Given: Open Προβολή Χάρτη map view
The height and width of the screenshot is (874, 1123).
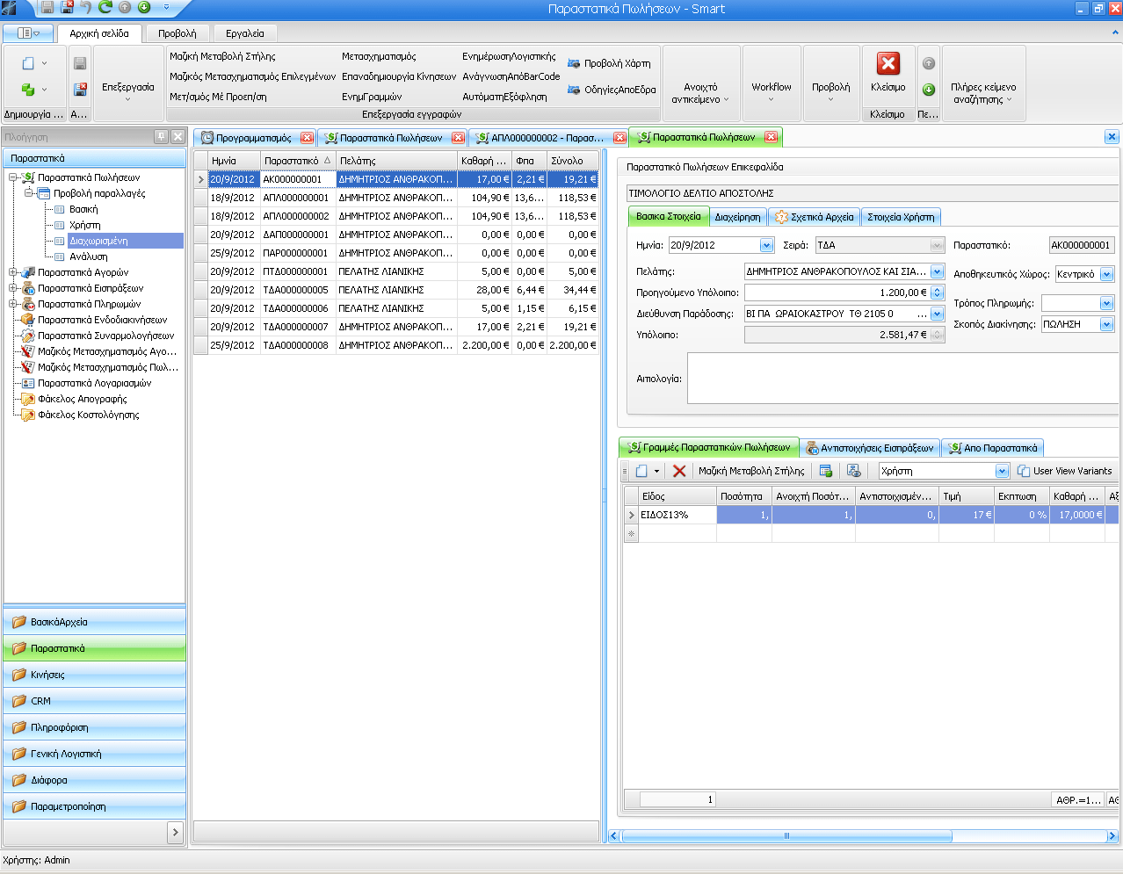Looking at the screenshot, I should 609,63.
